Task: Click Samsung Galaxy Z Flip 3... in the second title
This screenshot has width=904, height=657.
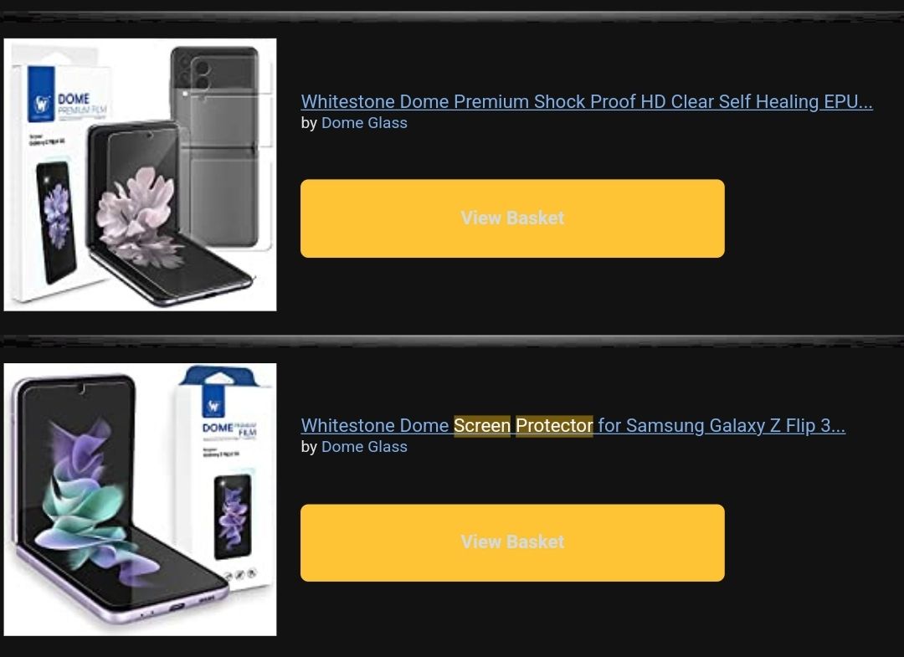Action: coord(736,425)
